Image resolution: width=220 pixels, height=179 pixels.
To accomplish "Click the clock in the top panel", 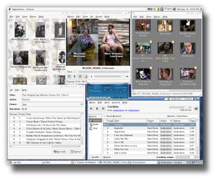I will click(x=188, y=9).
